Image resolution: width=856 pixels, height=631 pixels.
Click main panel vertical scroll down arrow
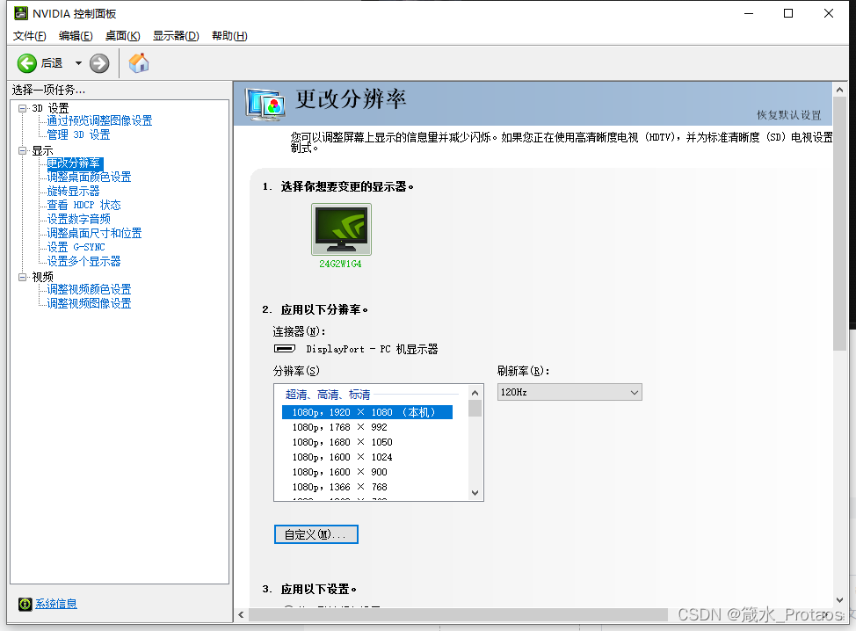click(x=839, y=600)
